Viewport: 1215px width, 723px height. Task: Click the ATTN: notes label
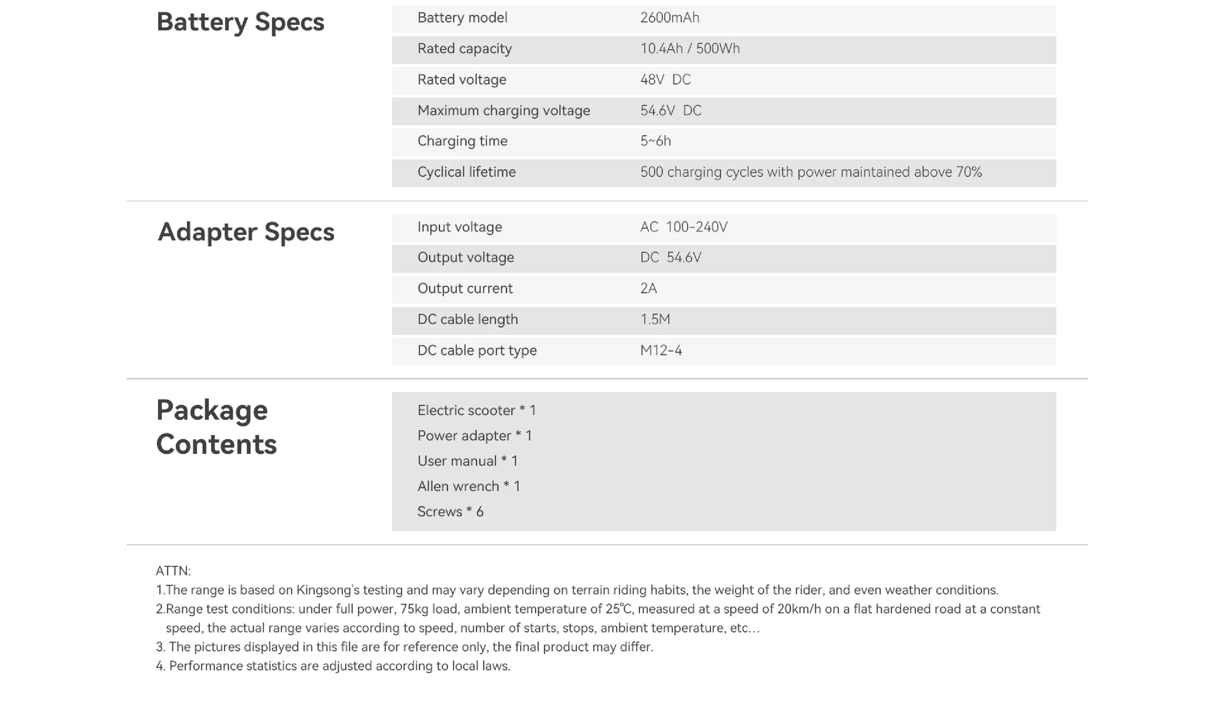pyautogui.click(x=173, y=571)
